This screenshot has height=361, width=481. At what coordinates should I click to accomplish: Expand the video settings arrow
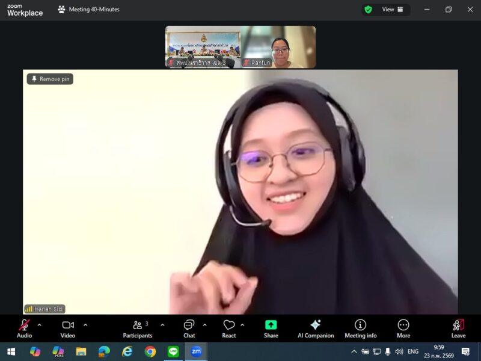click(x=85, y=325)
